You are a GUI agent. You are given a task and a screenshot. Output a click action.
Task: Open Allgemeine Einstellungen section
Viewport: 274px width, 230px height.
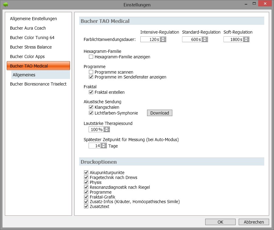point(33,19)
